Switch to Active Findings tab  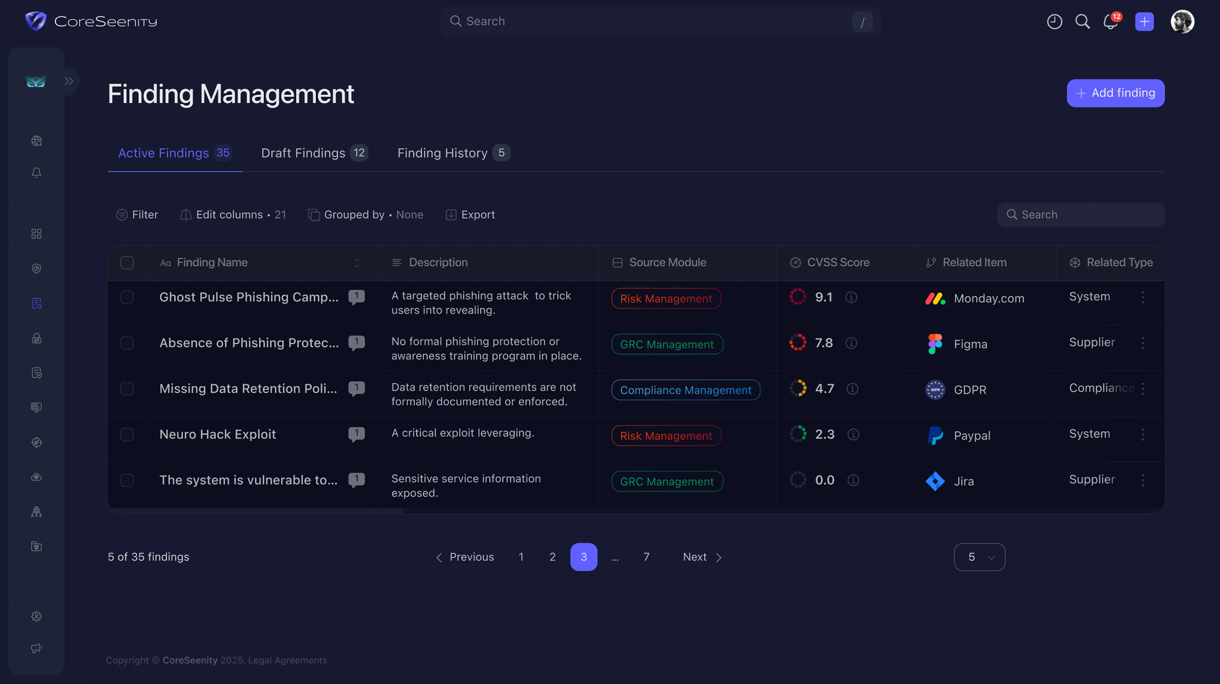click(x=175, y=153)
